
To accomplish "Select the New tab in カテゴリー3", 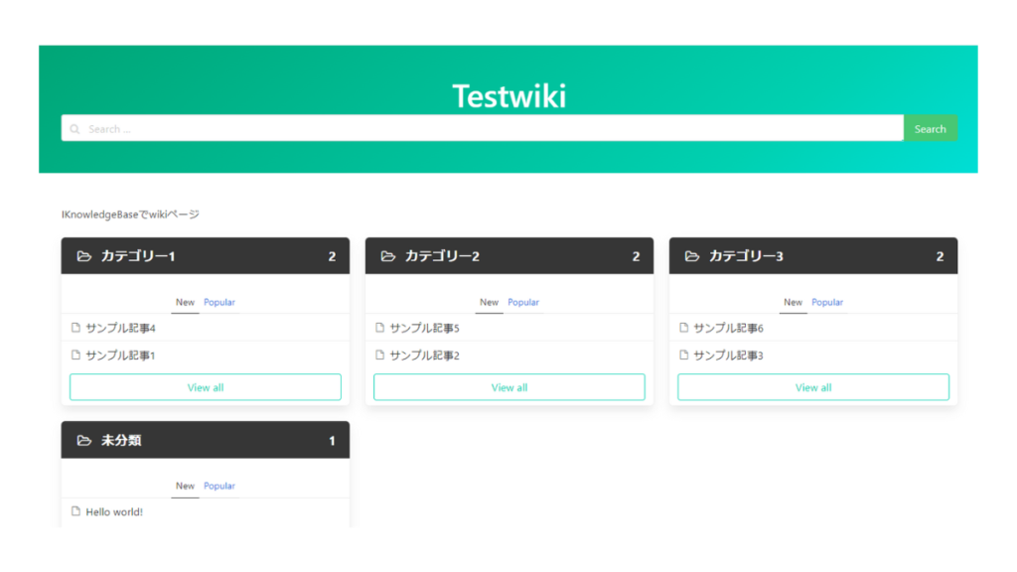I will click(793, 302).
